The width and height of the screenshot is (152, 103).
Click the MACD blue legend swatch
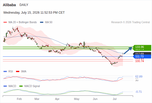[x=5, y=86]
